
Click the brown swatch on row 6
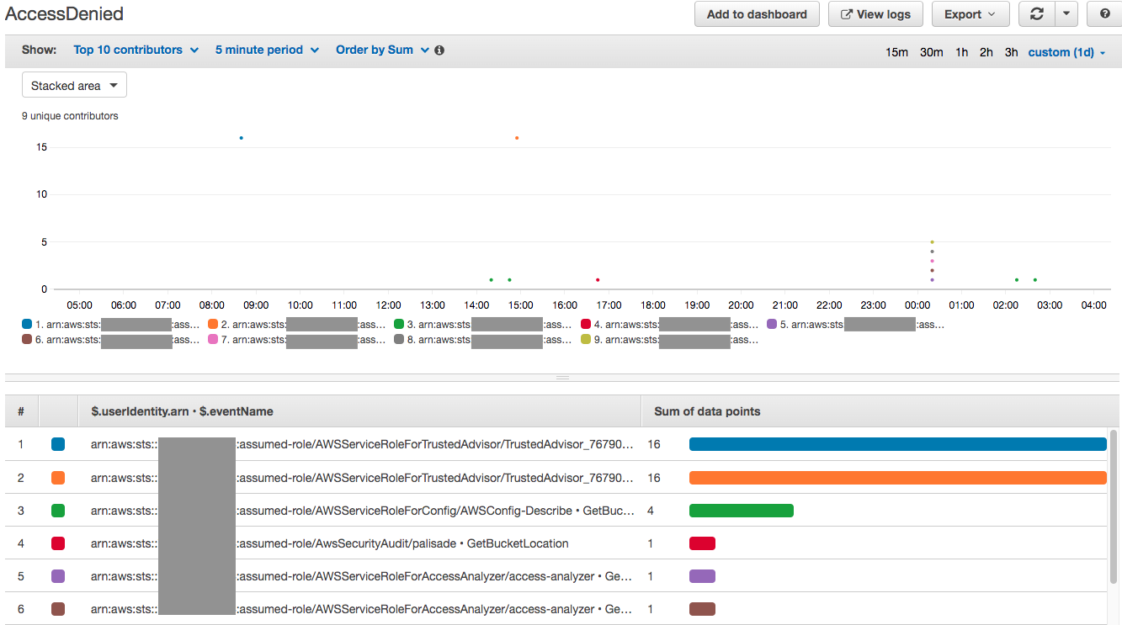point(57,608)
